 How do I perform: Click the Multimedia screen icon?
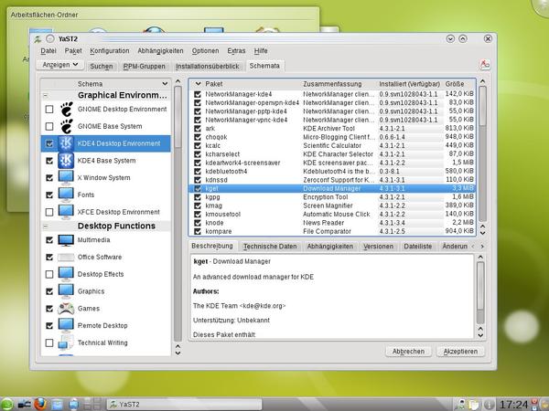pyautogui.click(x=66, y=240)
